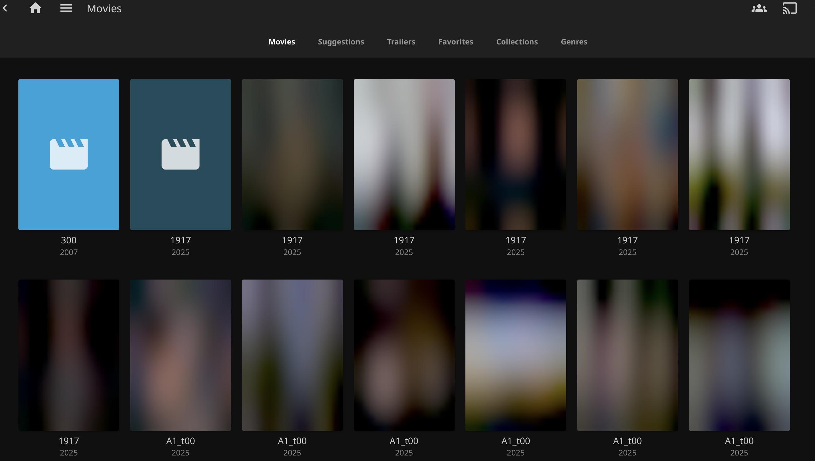
Task: Switch to the Favorites tab
Action: coord(456,42)
